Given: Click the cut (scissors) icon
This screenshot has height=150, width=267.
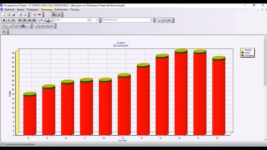Looking at the screenshot, I should (160, 20).
